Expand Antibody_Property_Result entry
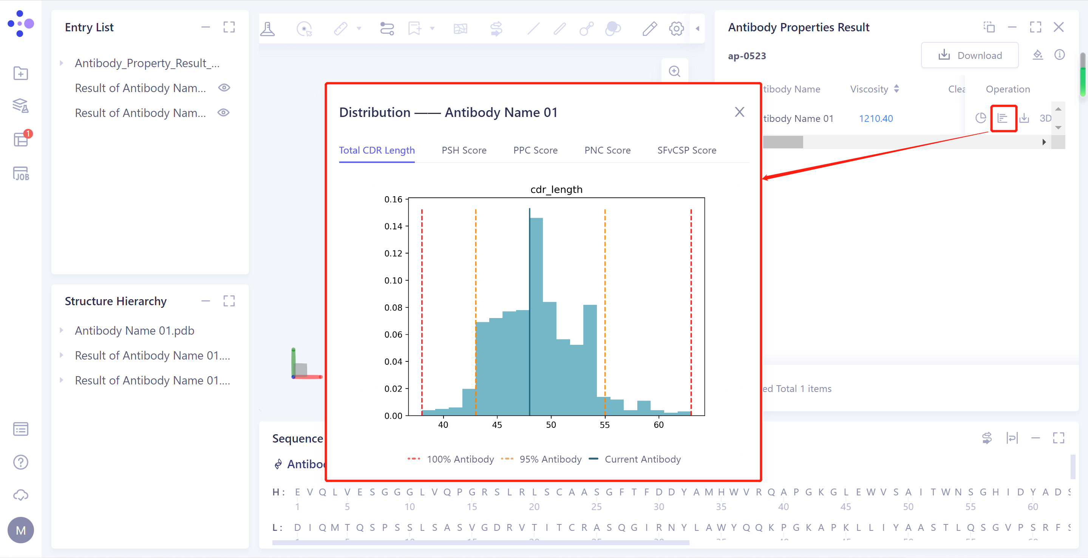Image resolution: width=1088 pixels, height=558 pixels. (x=62, y=63)
